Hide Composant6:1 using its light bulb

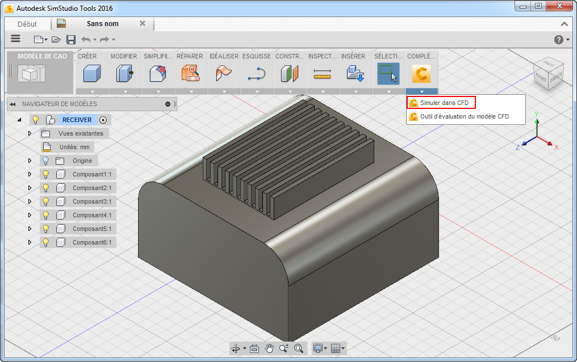click(45, 242)
